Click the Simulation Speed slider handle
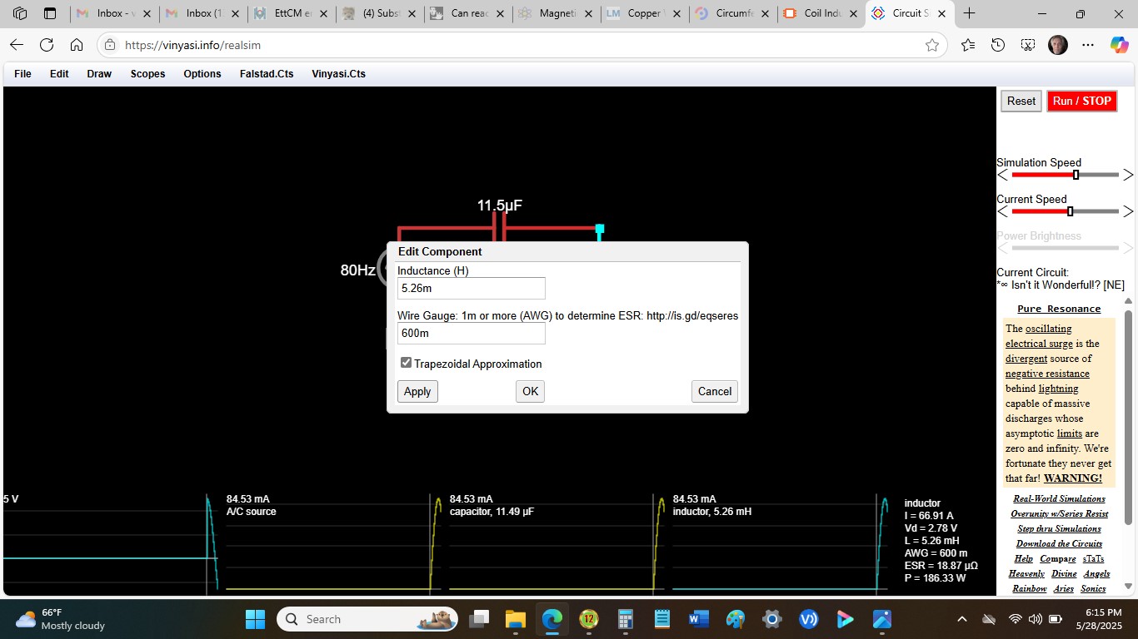This screenshot has width=1138, height=639. [x=1076, y=175]
